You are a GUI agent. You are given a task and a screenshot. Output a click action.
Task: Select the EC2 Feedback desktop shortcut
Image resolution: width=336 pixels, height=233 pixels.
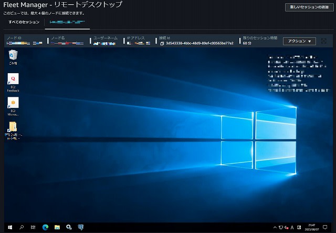[13, 83]
